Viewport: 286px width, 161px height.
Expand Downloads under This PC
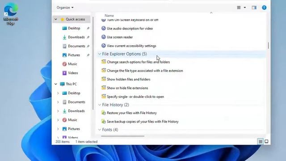tap(58, 111)
